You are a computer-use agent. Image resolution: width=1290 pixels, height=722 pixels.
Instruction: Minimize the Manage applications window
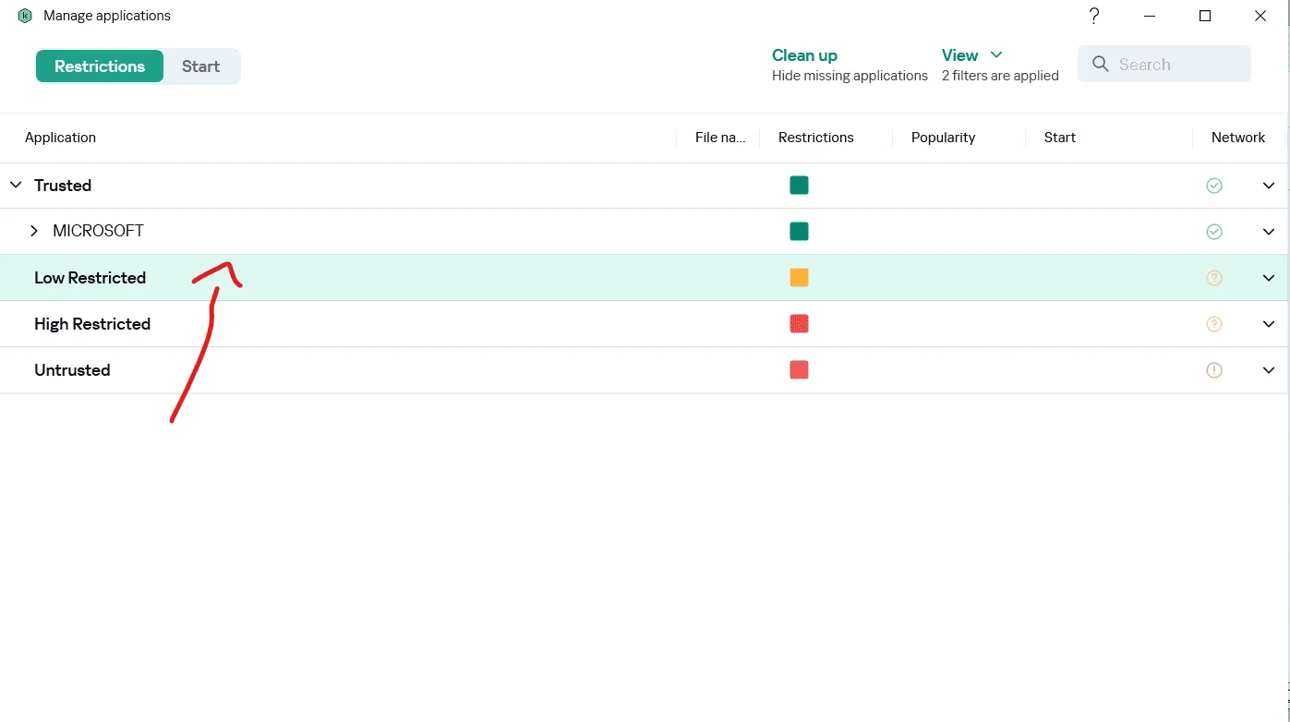(1150, 16)
